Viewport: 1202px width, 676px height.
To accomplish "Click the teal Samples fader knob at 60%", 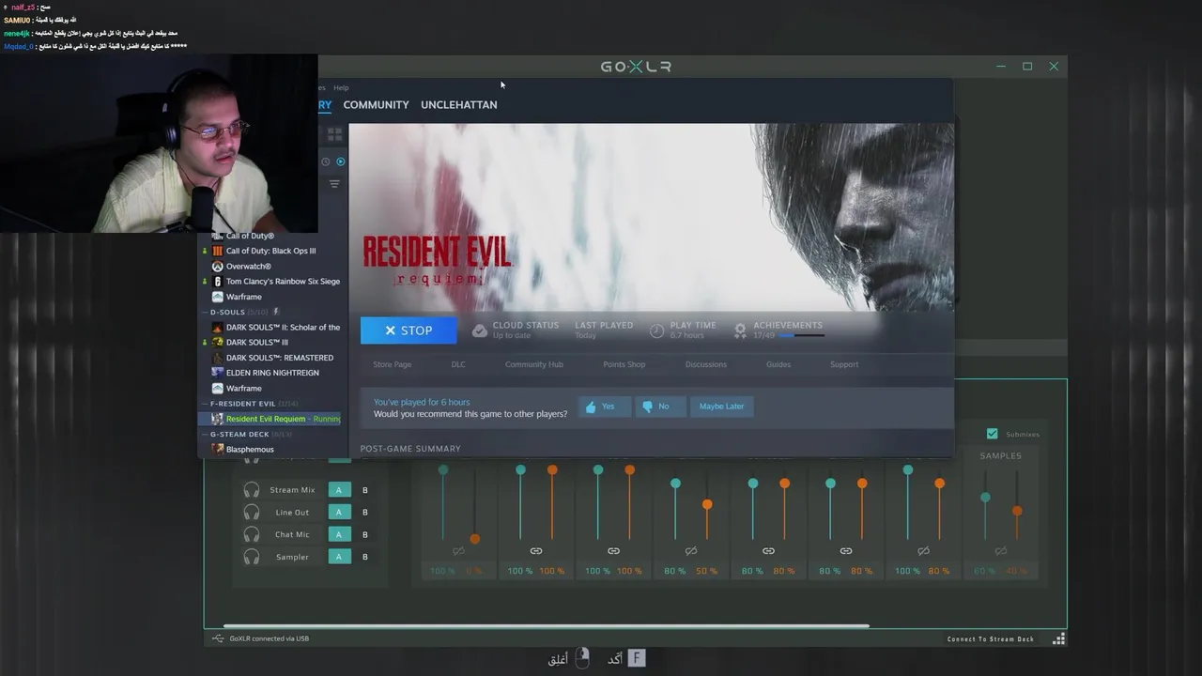I will [x=985, y=498].
